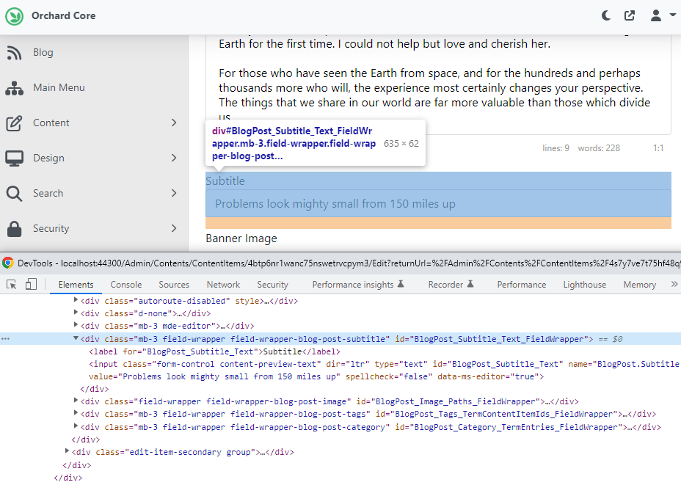This screenshot has width=681, height=485.
Task: Expand the Security sidebar menu chevron
Action: pos(174,228)
